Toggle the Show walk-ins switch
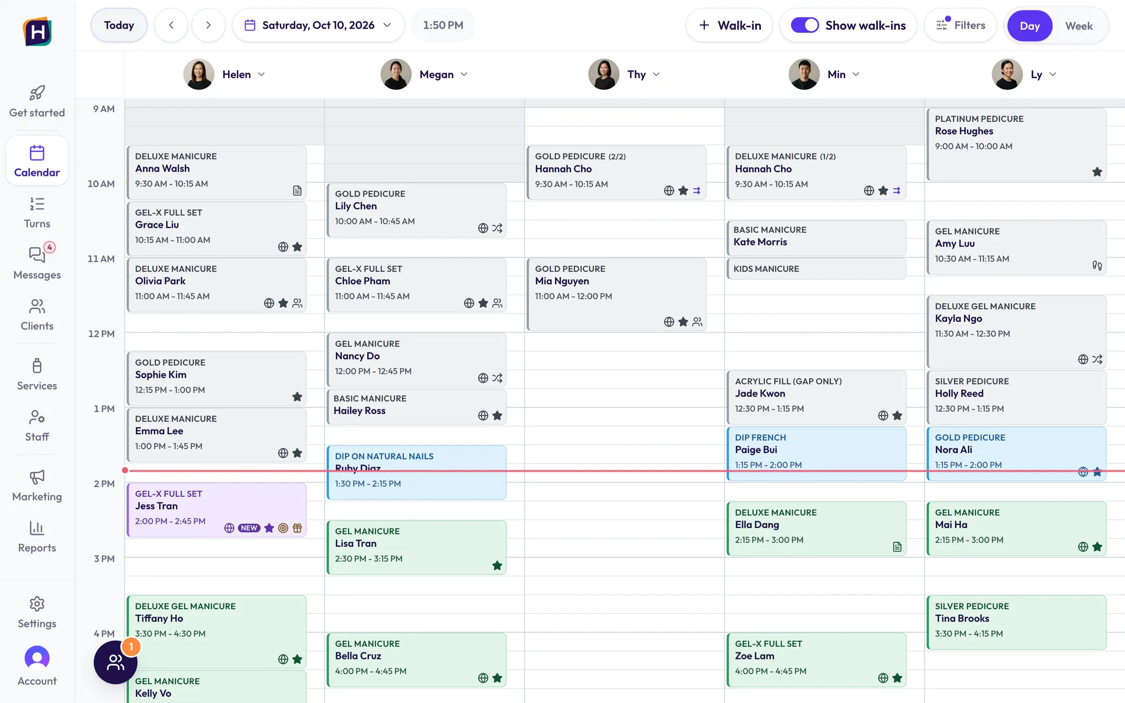This screenshot has height=703, width=1125. click(805, 25)
